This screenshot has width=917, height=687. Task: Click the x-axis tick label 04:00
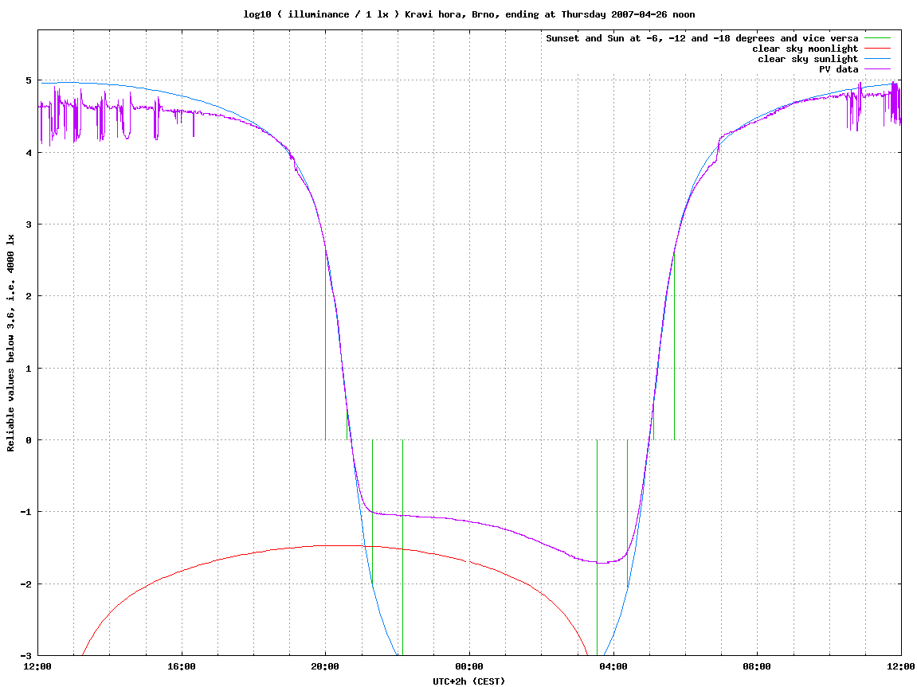tap(613, 666)
